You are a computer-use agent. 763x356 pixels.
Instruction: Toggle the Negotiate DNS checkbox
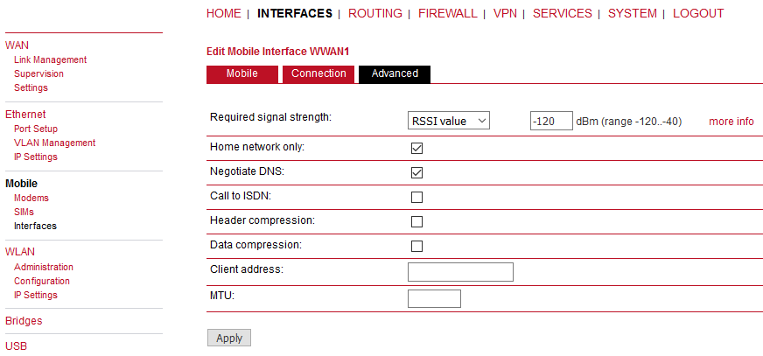416,173
